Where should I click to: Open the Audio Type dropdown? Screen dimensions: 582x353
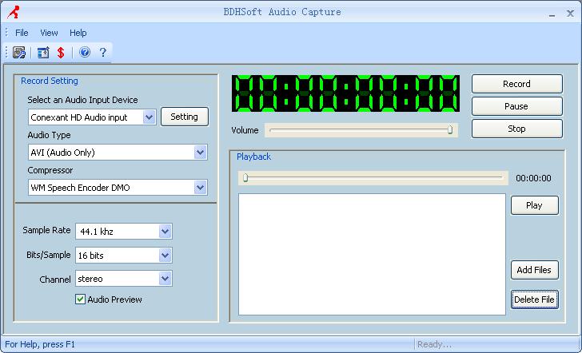[x=200, y=152]
